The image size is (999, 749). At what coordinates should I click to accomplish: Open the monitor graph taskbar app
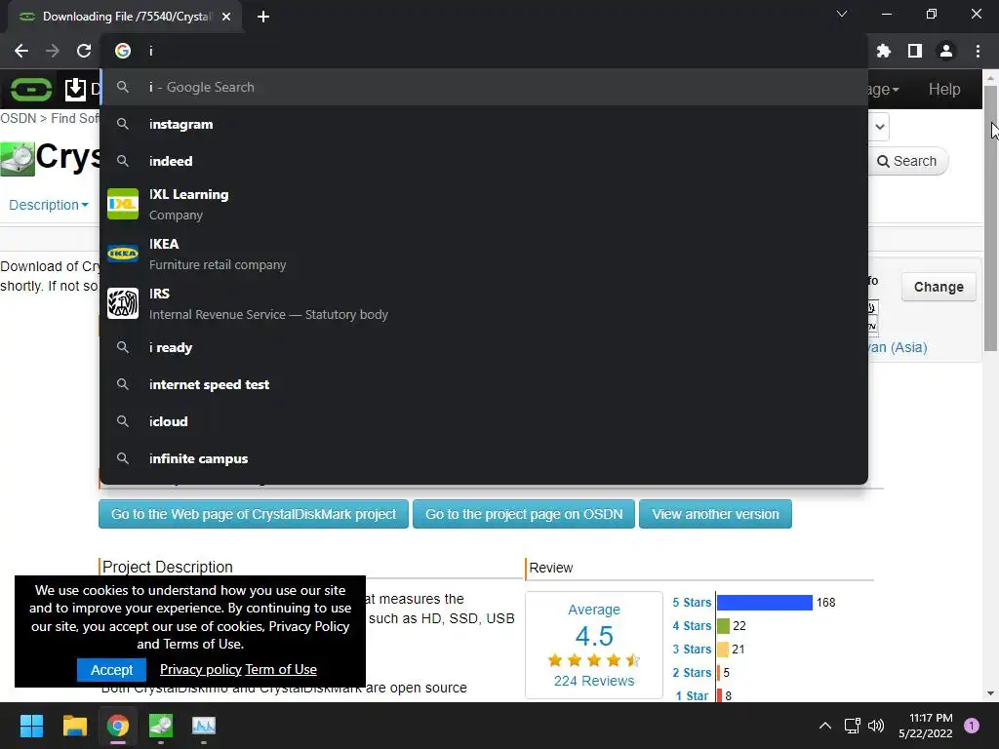tap(204, 726)
